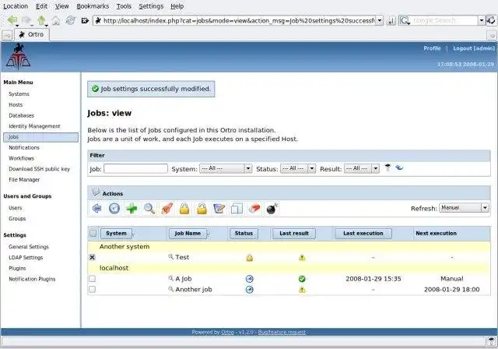
Task: Sort by Status column header
Action: click(244, 233)
